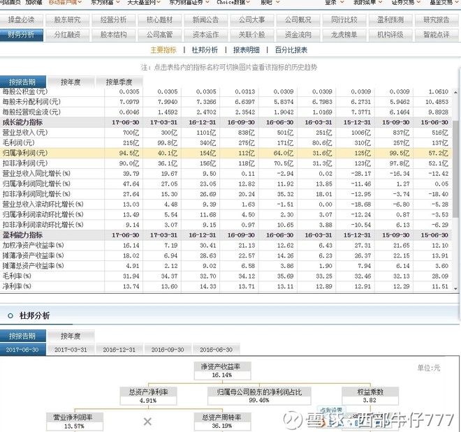Switch to the 股东研究 tab

click(x=67, y=20)
